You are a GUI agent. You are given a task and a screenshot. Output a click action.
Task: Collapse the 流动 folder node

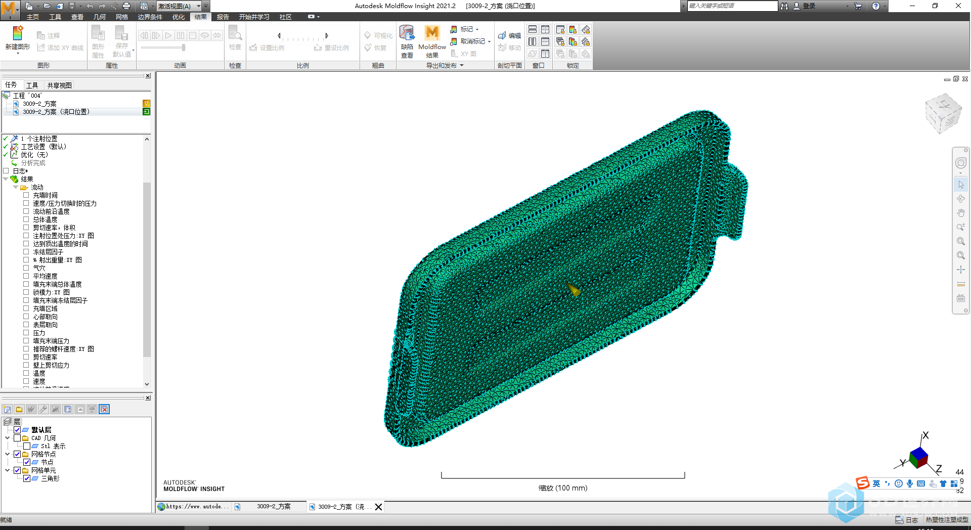(16, 187)
